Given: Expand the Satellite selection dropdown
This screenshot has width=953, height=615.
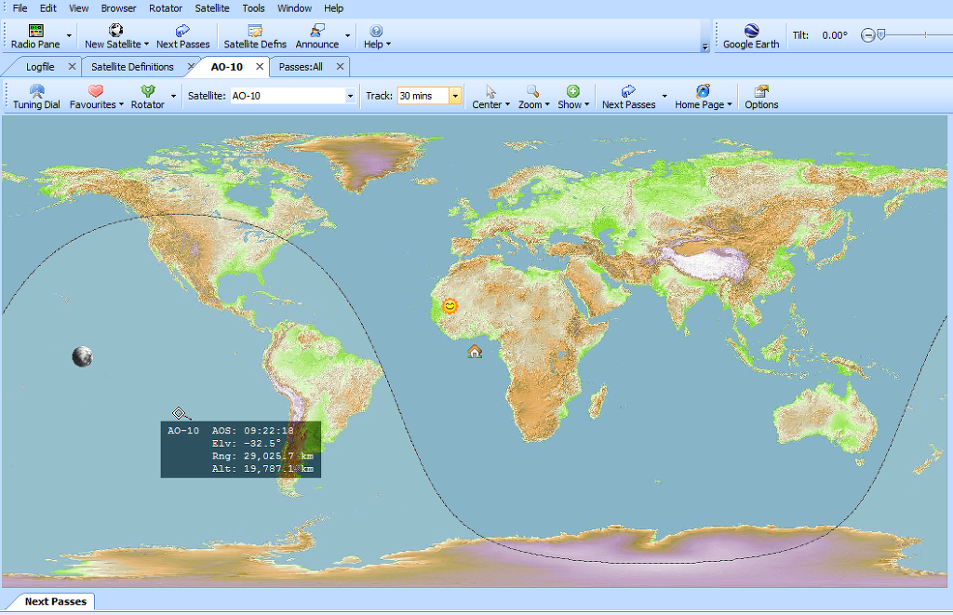Looking at the screenshot, I should (350, 96).
